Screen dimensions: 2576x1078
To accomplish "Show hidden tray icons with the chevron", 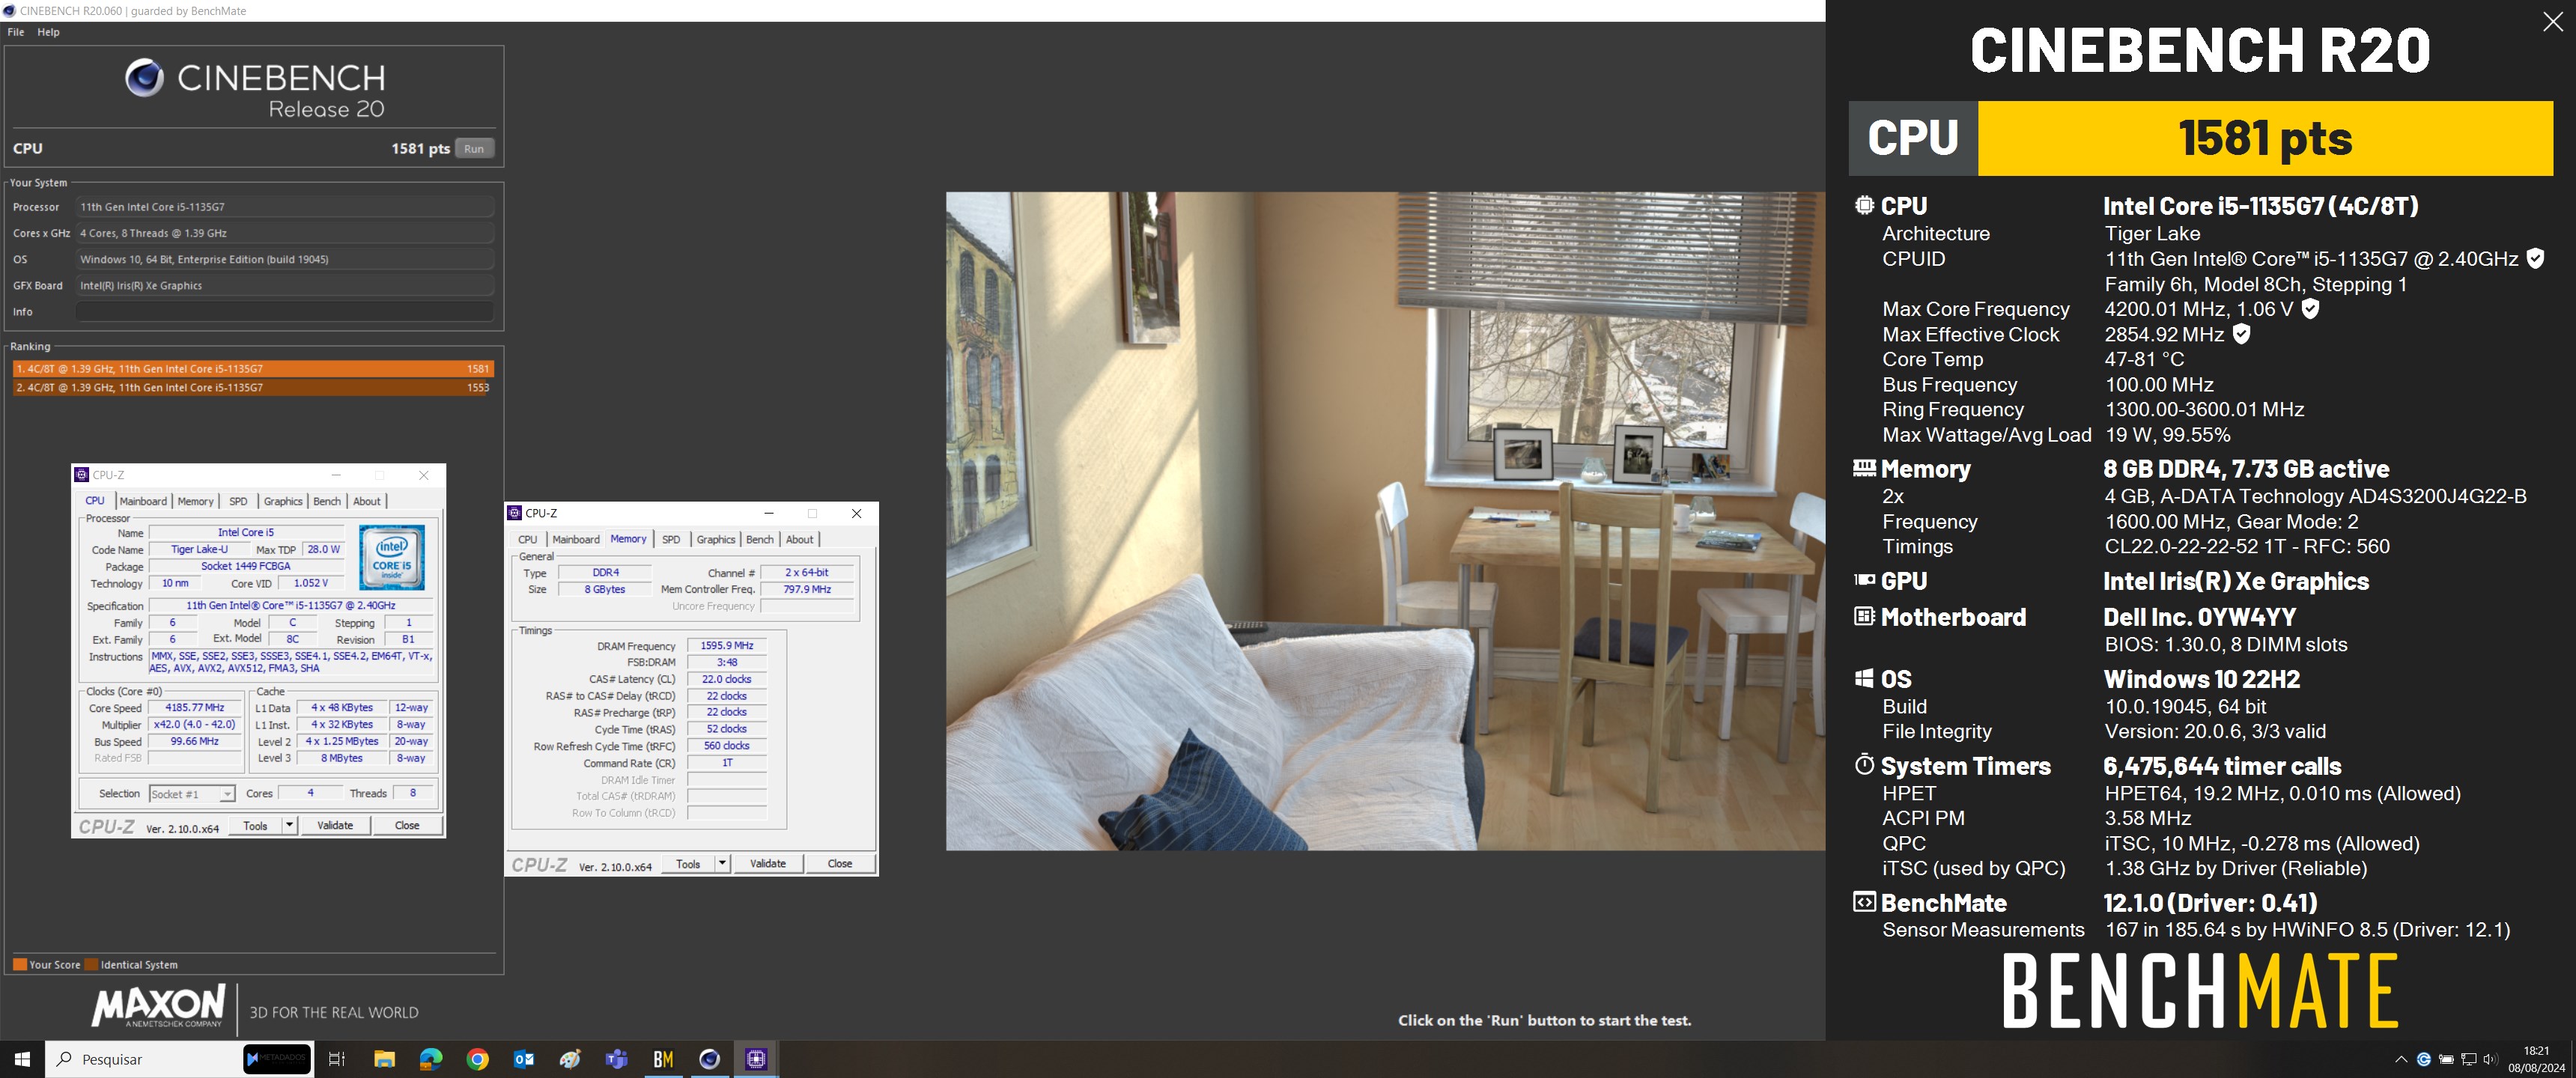I will coord(2401,1059).
